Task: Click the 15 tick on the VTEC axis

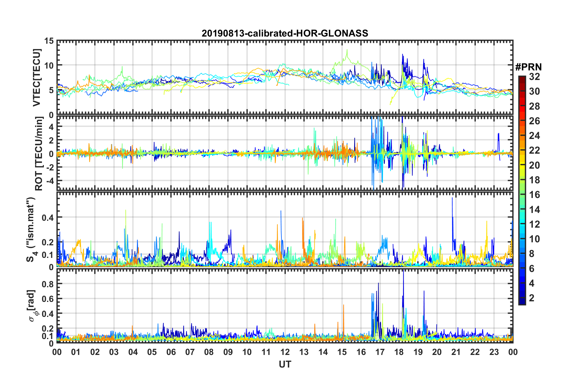Action: (49, 41)
